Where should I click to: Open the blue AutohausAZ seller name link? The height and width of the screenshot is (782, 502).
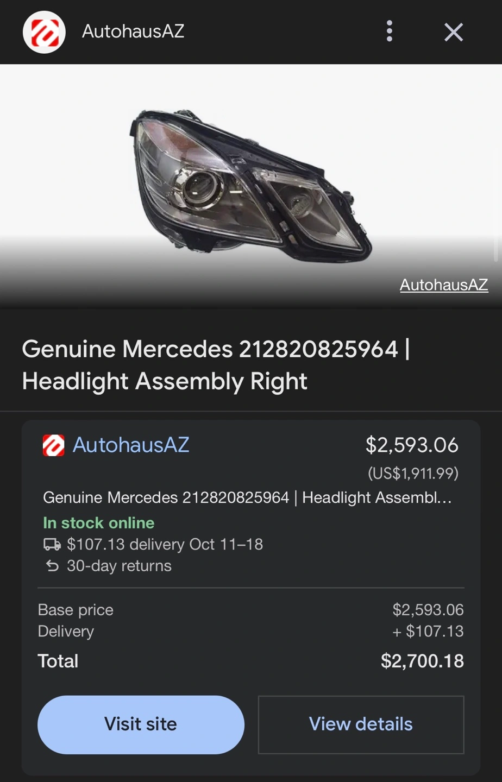(131, 445)
